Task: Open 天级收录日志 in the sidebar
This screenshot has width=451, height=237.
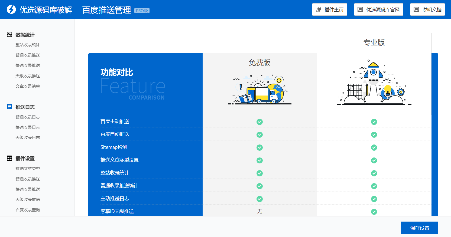Action: pos(28,138)
